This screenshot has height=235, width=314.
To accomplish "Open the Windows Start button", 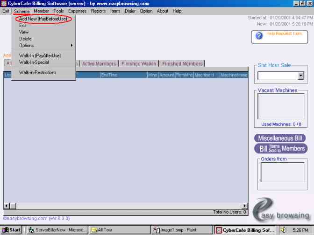I will [11, 230].
